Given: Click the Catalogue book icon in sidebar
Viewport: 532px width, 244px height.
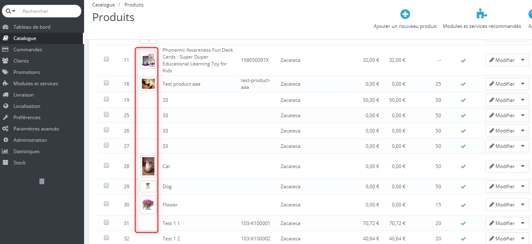Looking at the screenshot, I should click(5, 38).
